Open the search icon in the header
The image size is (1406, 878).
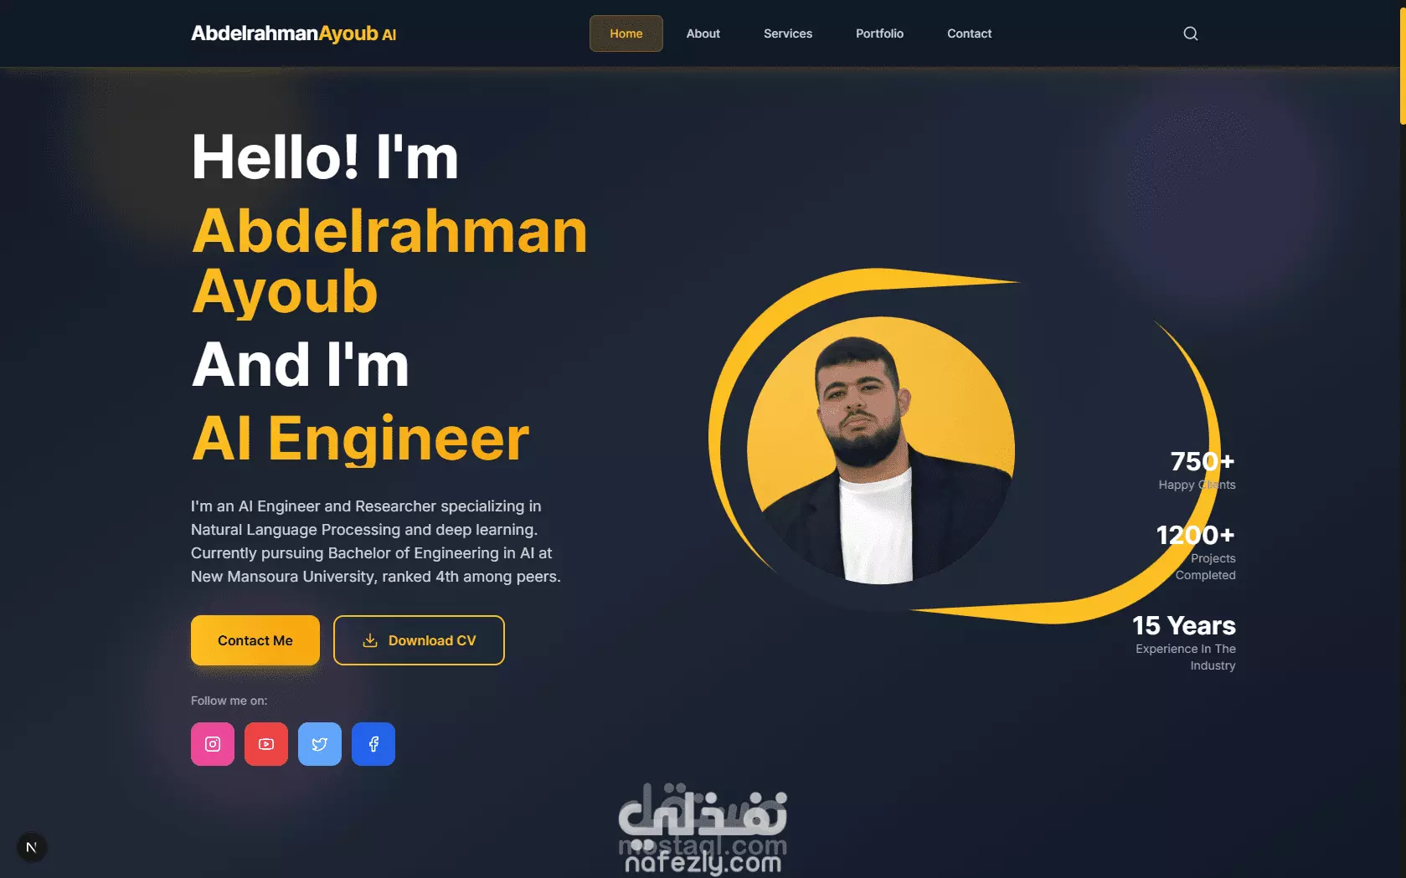click(x=1190, y=33)
